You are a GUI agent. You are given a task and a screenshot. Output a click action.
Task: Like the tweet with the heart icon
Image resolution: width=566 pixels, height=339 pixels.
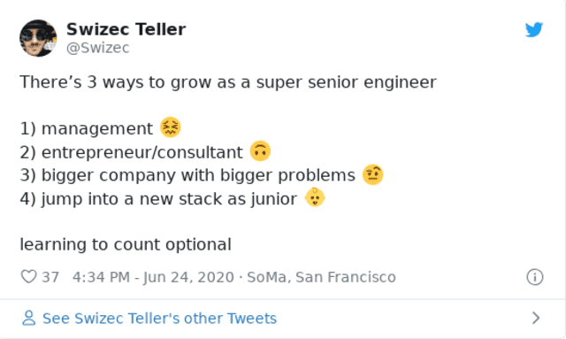coord(28,277)
